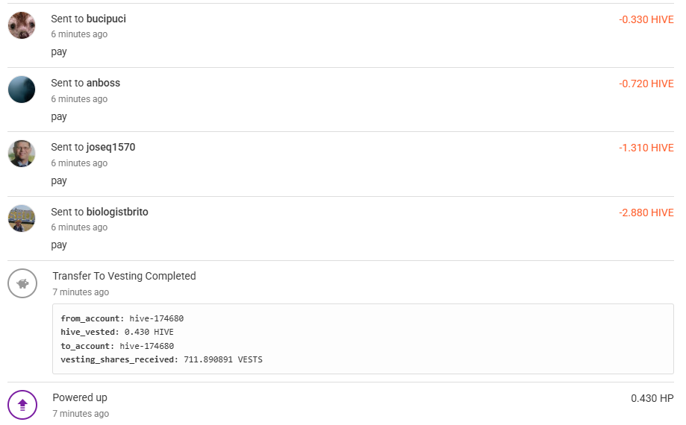Click joseq1570's profile picture
This screenshot has height=425, width=686.
click(x=22, y=154)
